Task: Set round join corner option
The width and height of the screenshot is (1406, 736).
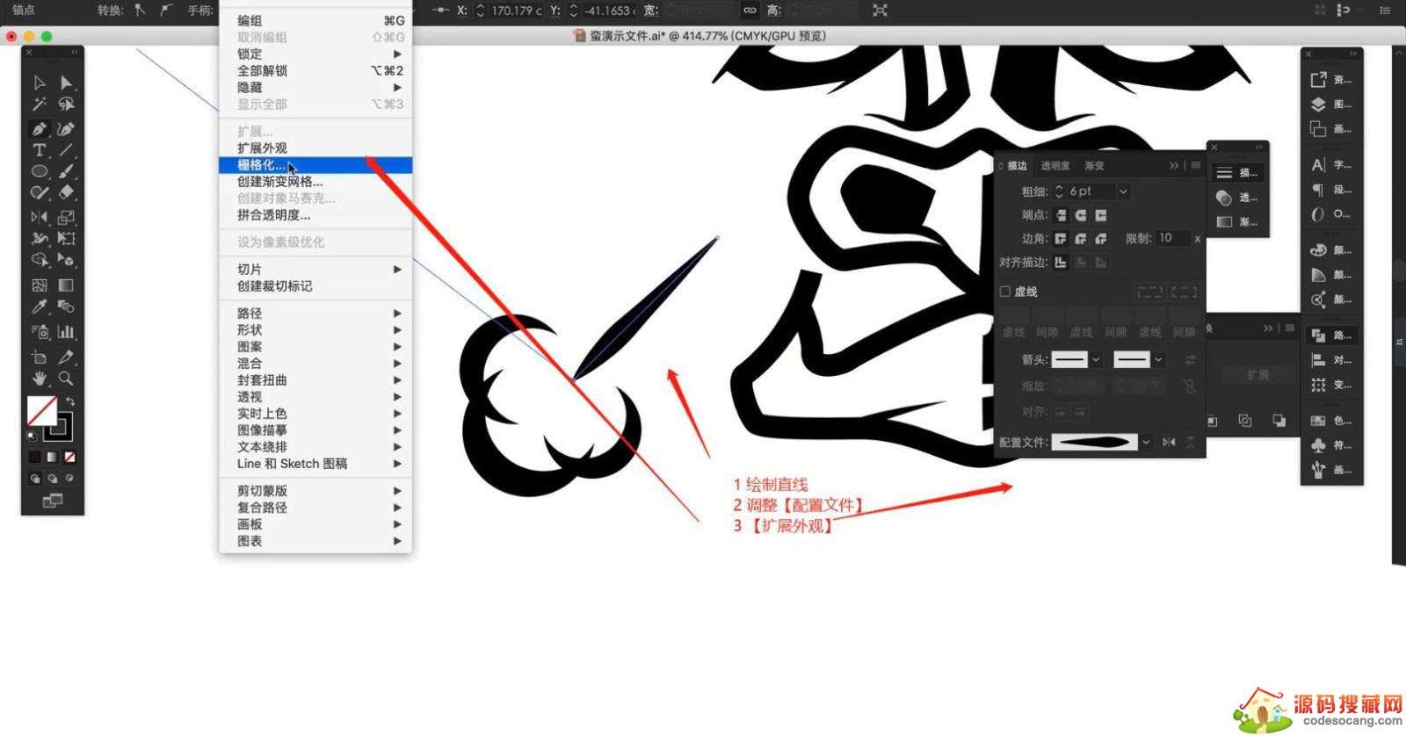Action: [x=1081, y=239]
